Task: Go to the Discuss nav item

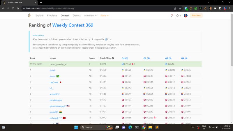Action: coord(77,15)
